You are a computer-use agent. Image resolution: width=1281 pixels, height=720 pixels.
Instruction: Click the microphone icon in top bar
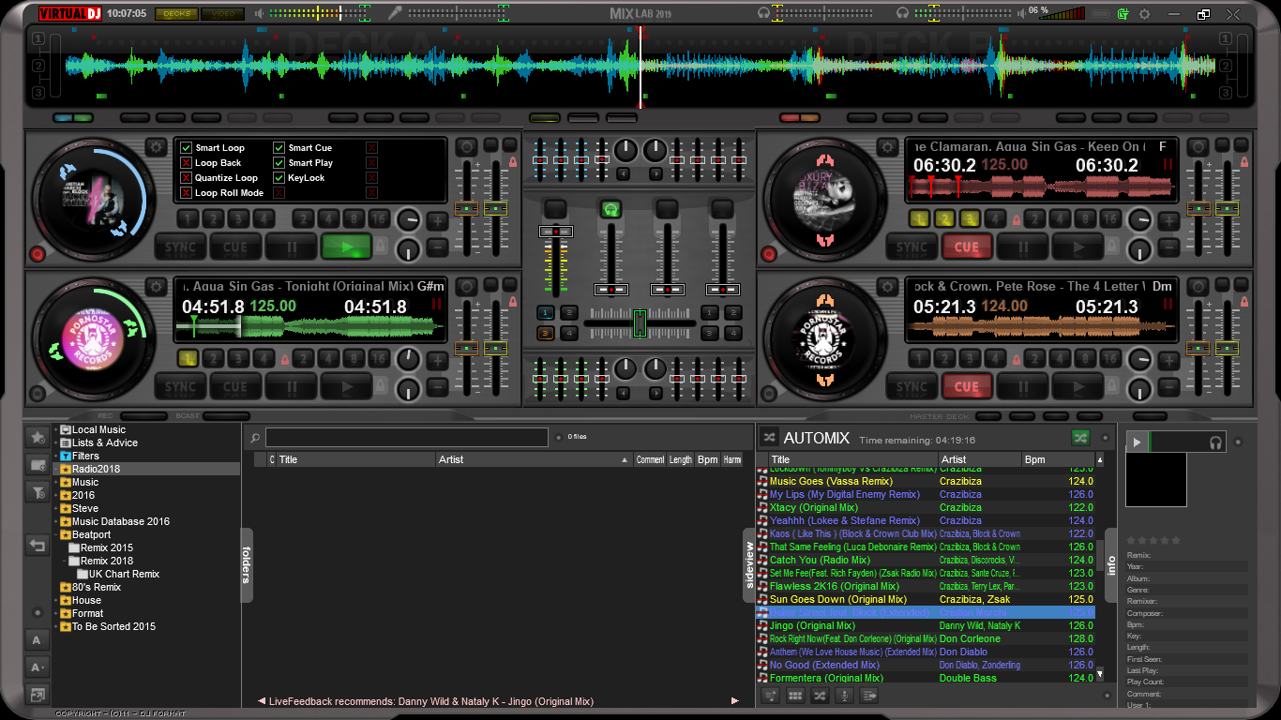click(x=395, y=13)
